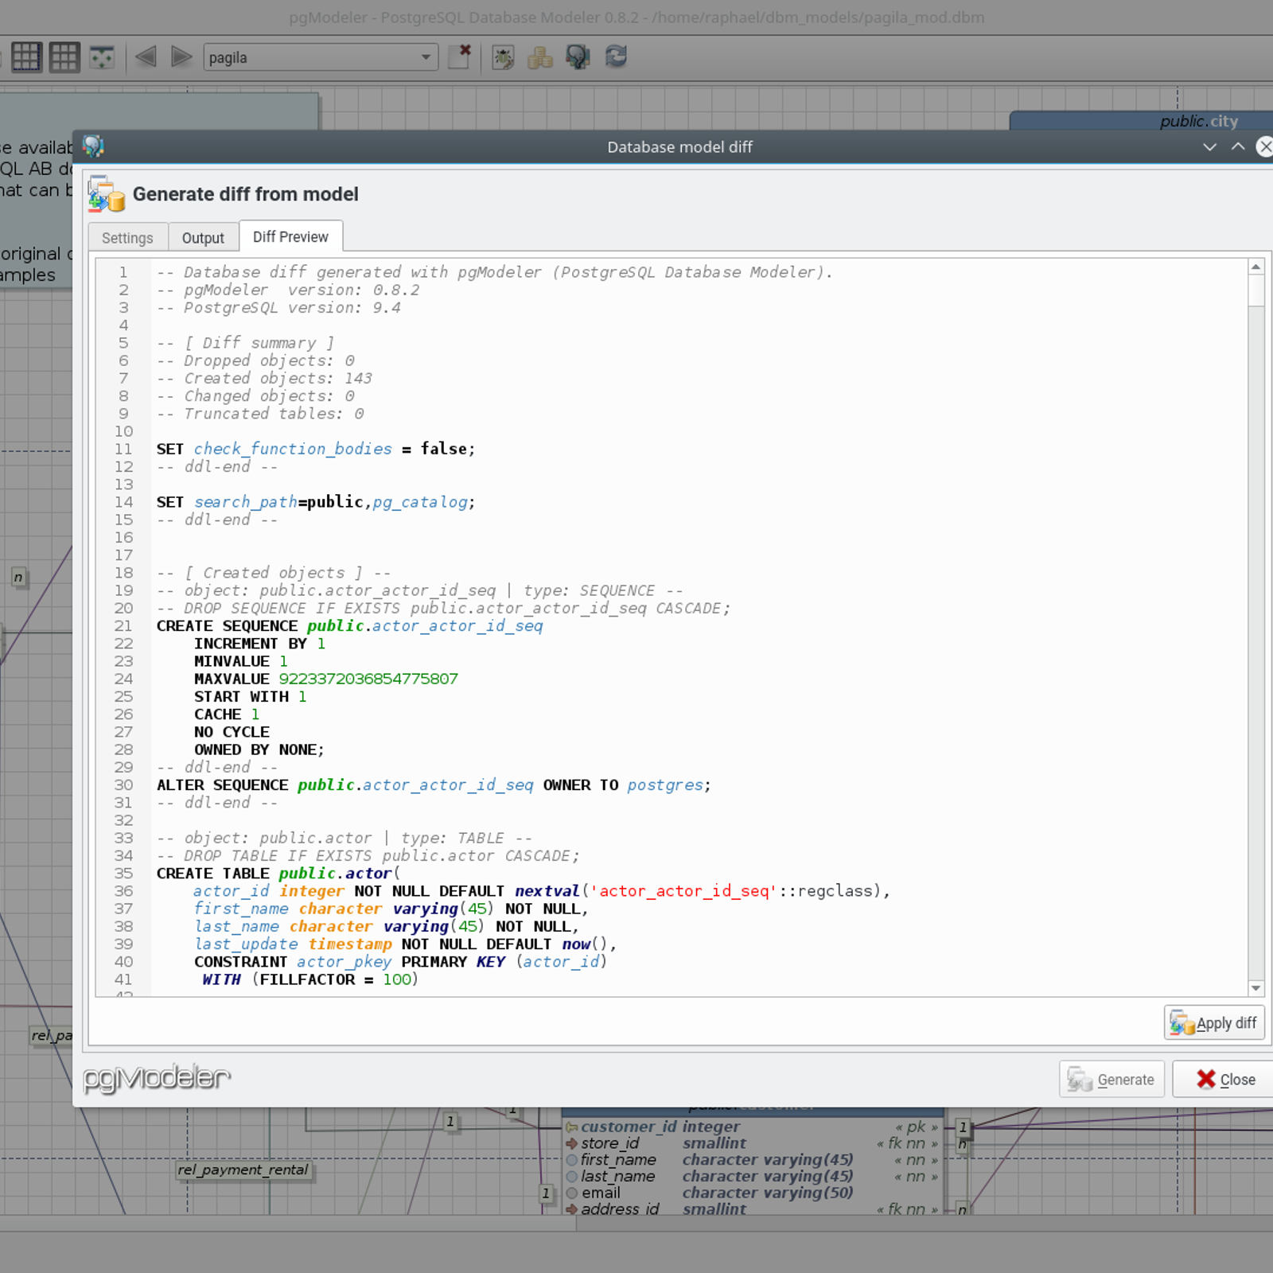The width and height of the screenshot is (1273, 1273).
Task: Click scrollbar down arrow in diff preview
Action: click(1256, 988)
